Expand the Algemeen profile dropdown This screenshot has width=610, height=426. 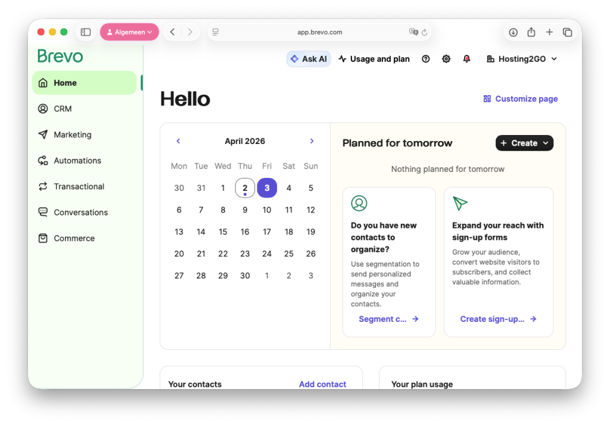[x=129, y=32]
